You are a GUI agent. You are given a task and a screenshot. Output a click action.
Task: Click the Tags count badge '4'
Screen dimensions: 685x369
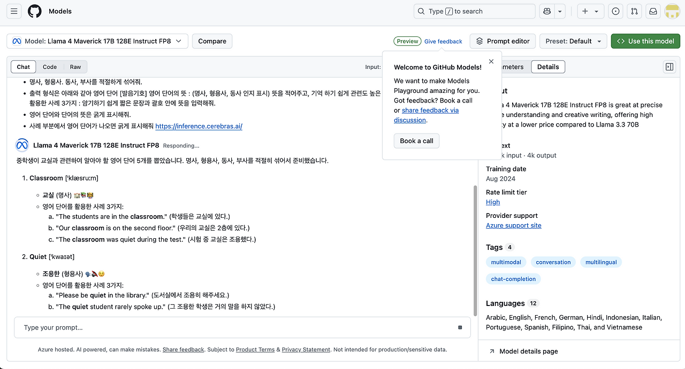pyautogui.click(x=509, y=247)
